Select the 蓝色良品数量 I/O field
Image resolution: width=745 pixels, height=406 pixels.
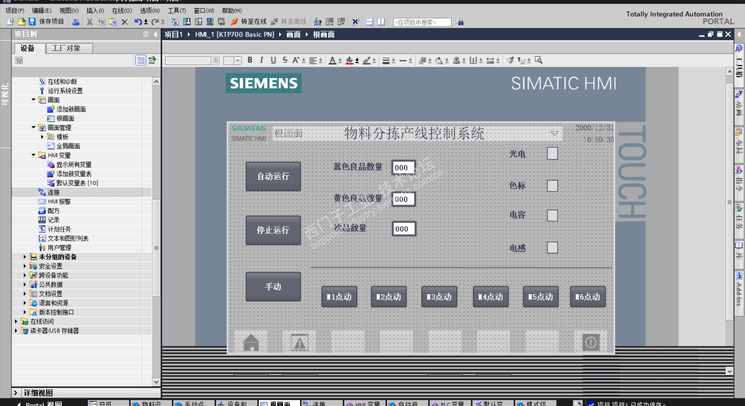pos(403,167)
